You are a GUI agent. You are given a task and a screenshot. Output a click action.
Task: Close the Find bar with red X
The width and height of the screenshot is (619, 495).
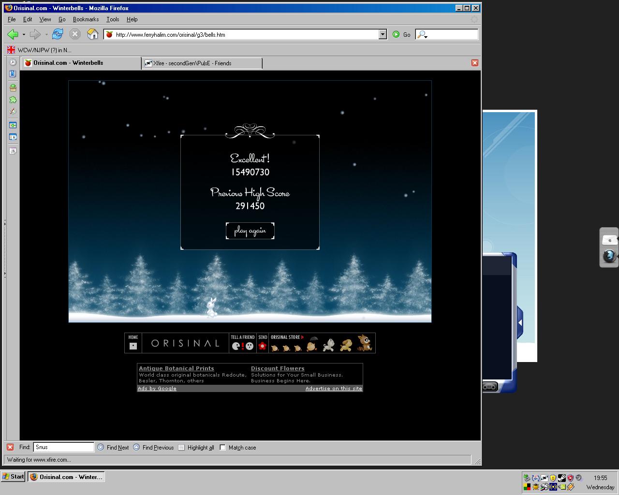[x=10, y=447]
